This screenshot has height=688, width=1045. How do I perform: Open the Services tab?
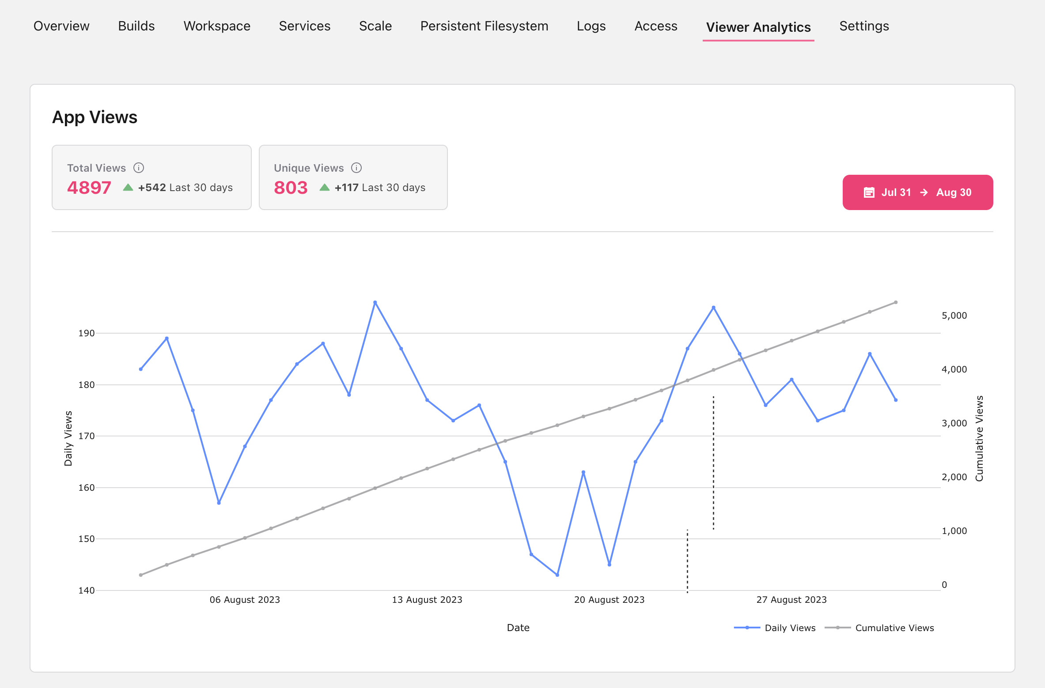coord(304,26)
